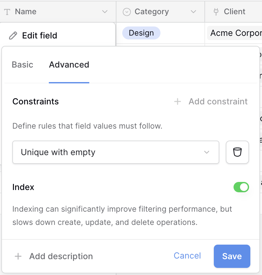Click the plug icon beside Client
Viewport: 262px width, 275px height.
216,12
